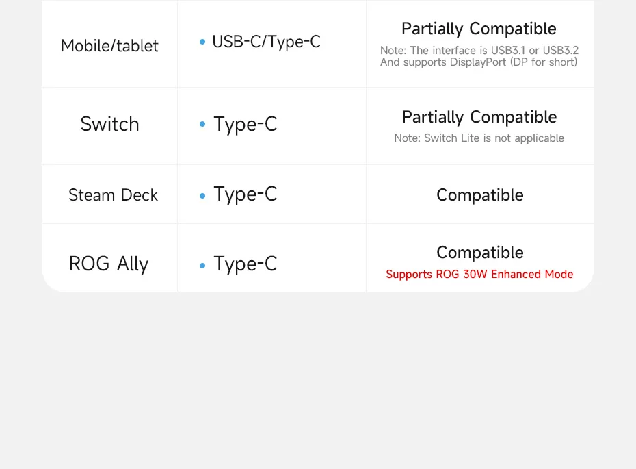636x469 pixels.
Task: Click the red ROG 30W Enhanced Mode text
Action: [479, 275]
